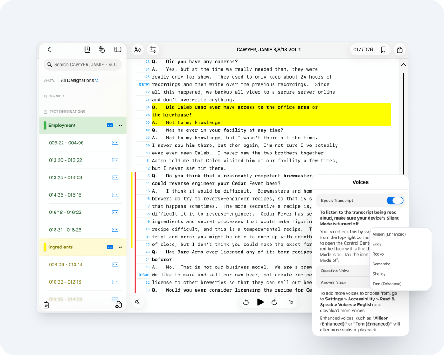The height and width of the screenshot is (355, 444).
Task: Click the back arrow in the sidebar
Action: pyautogui.click(x=49, y=50)
